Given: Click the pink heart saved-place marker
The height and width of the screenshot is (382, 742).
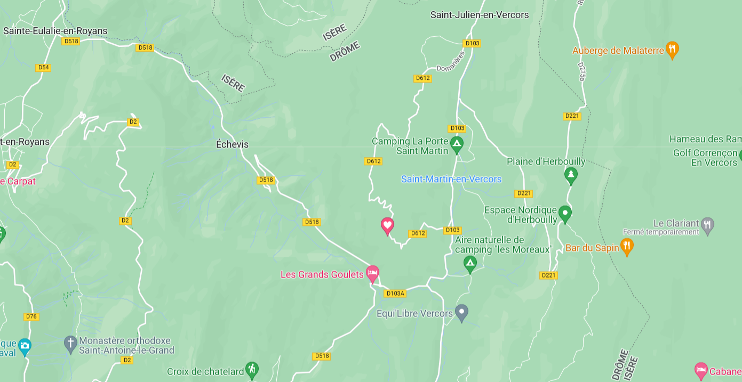Looking at the screenshot, I should pyautogui.click(x=387, y=226).
